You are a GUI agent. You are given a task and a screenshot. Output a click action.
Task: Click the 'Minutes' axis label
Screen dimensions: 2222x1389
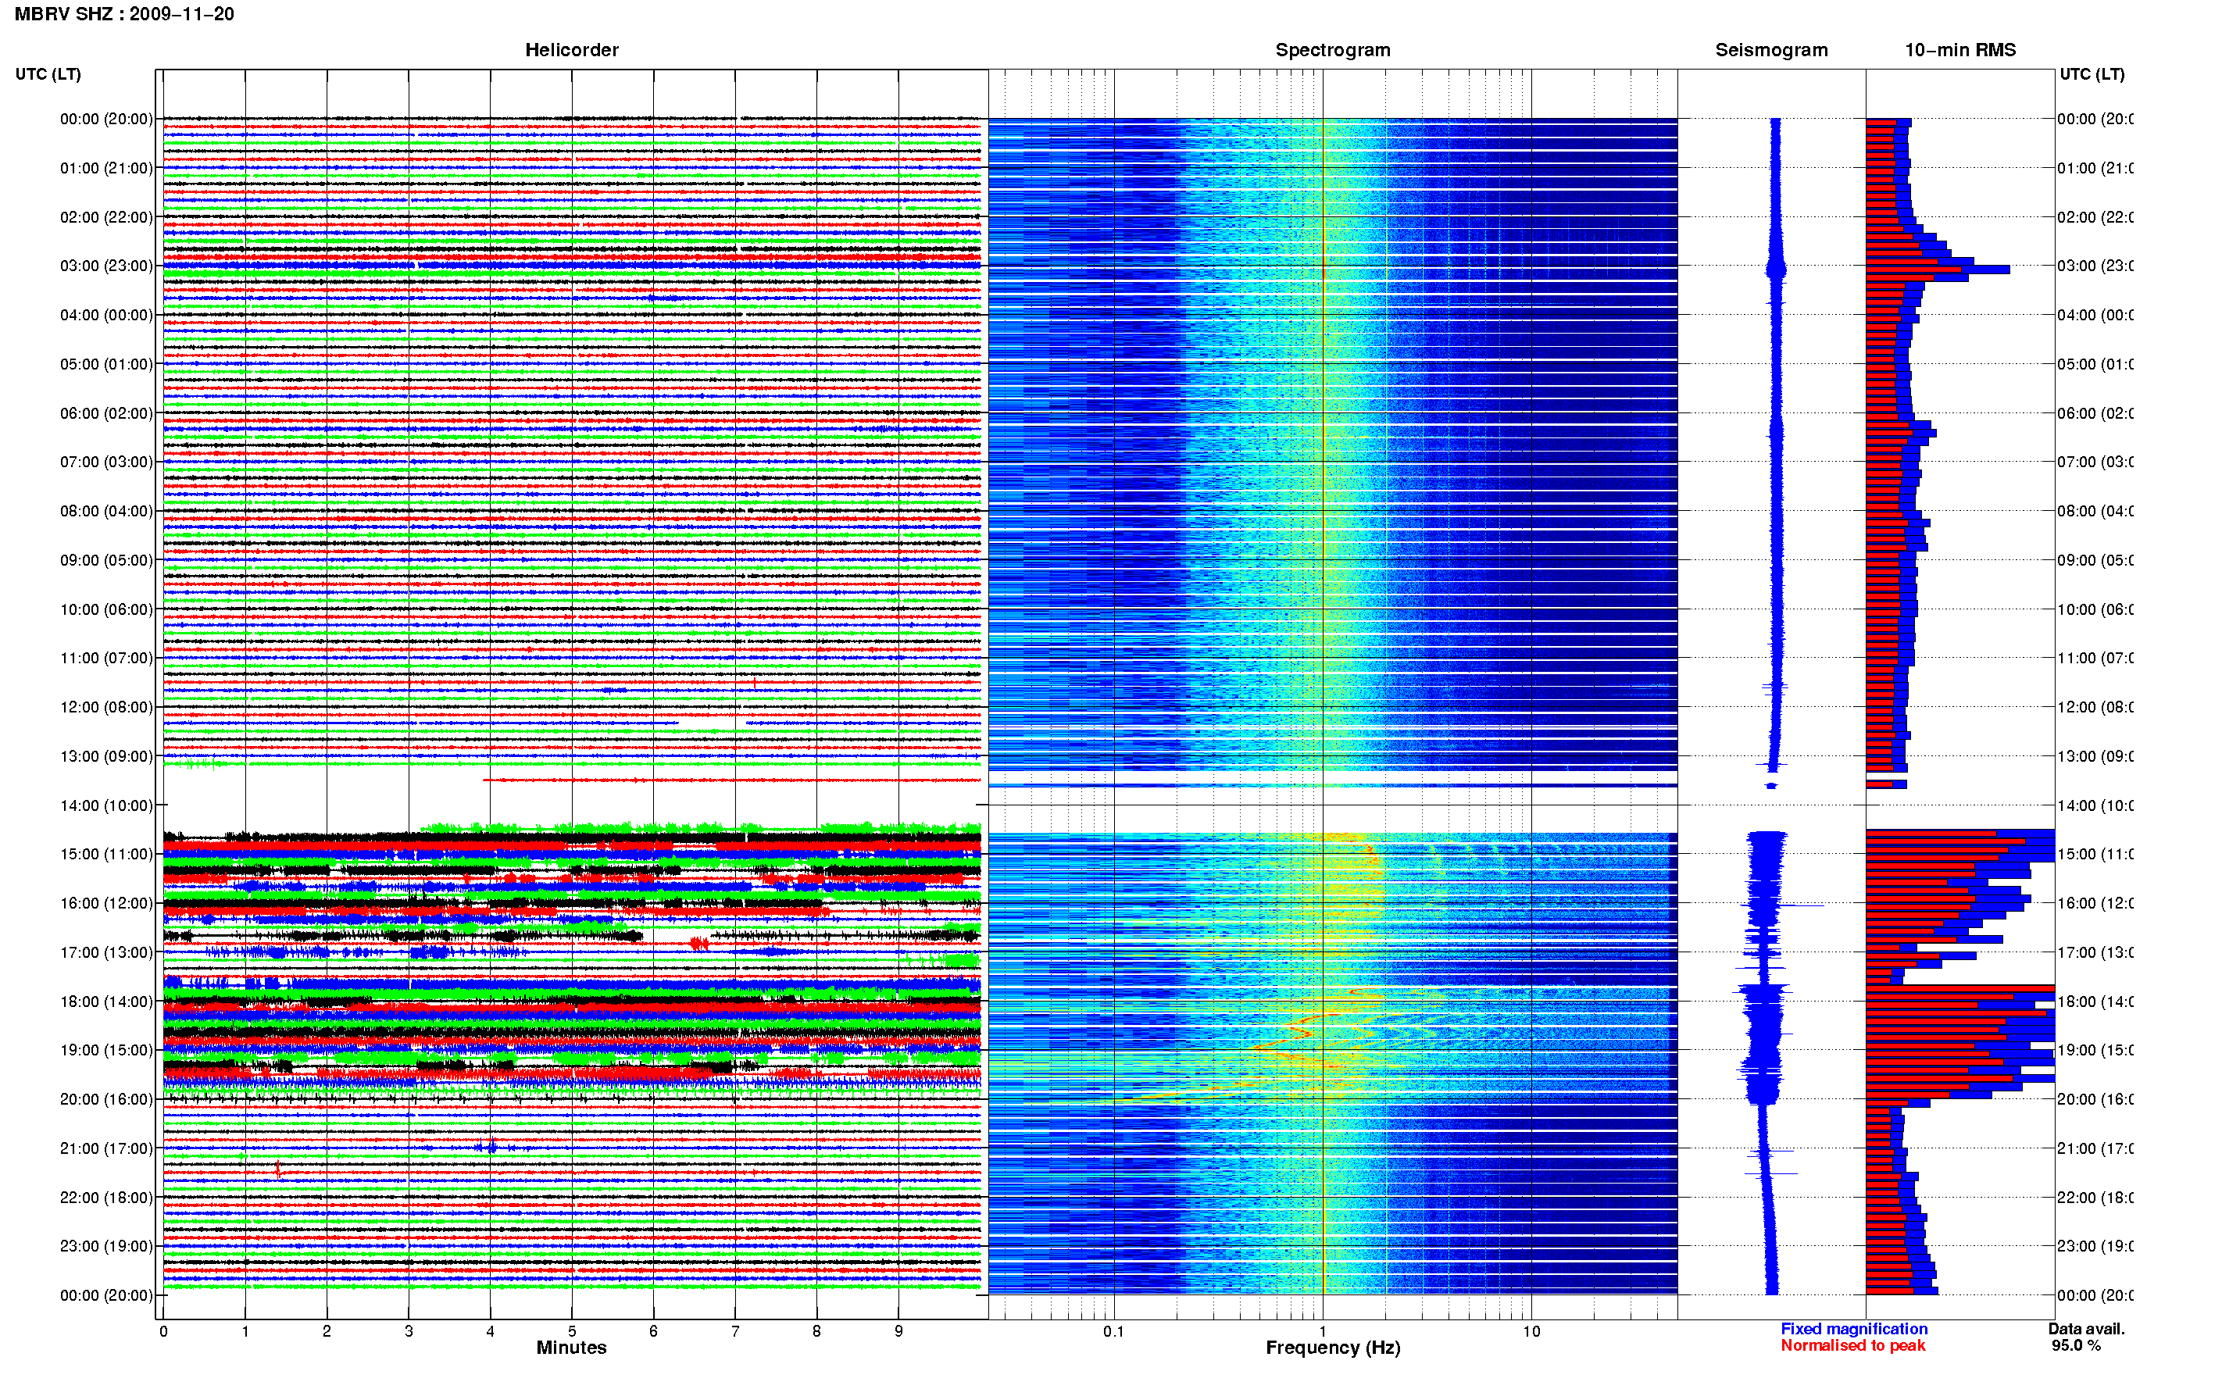(571, 1348)
